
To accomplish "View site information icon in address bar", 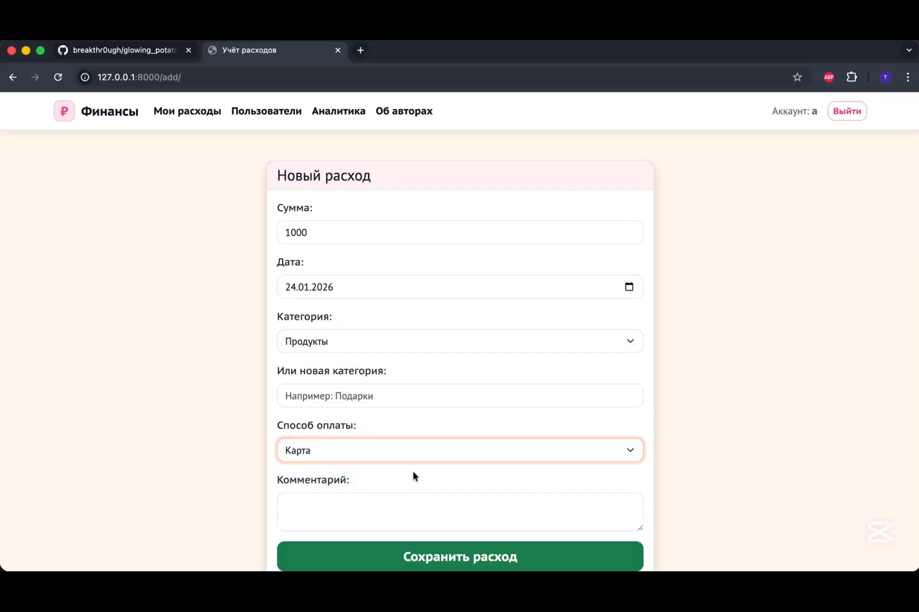I will pos(85,77).
